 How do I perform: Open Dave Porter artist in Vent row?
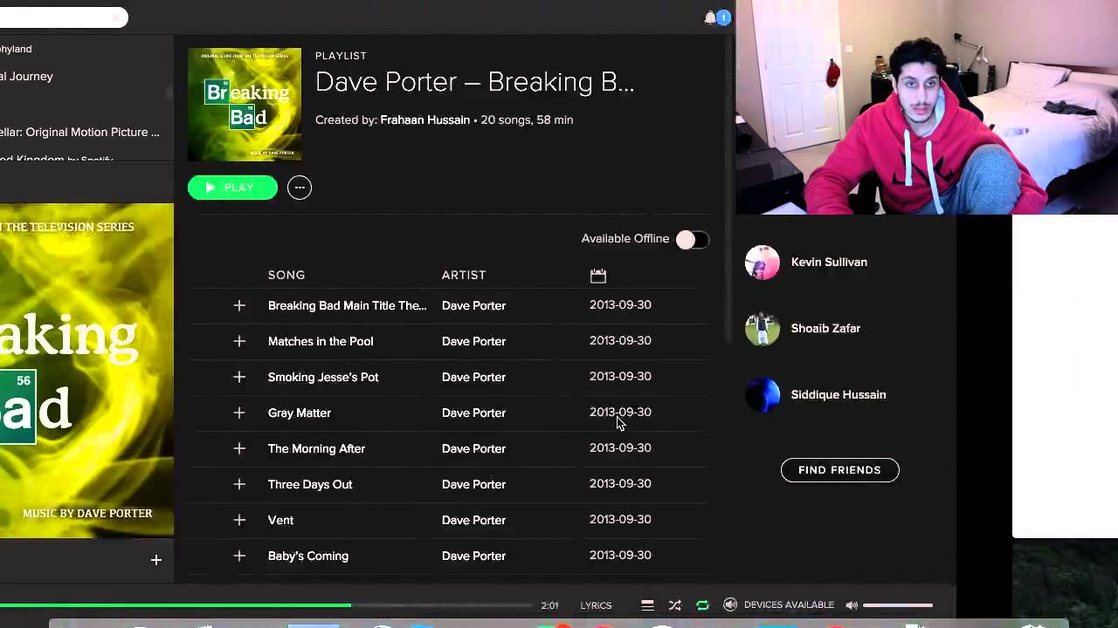click(473, 520)
